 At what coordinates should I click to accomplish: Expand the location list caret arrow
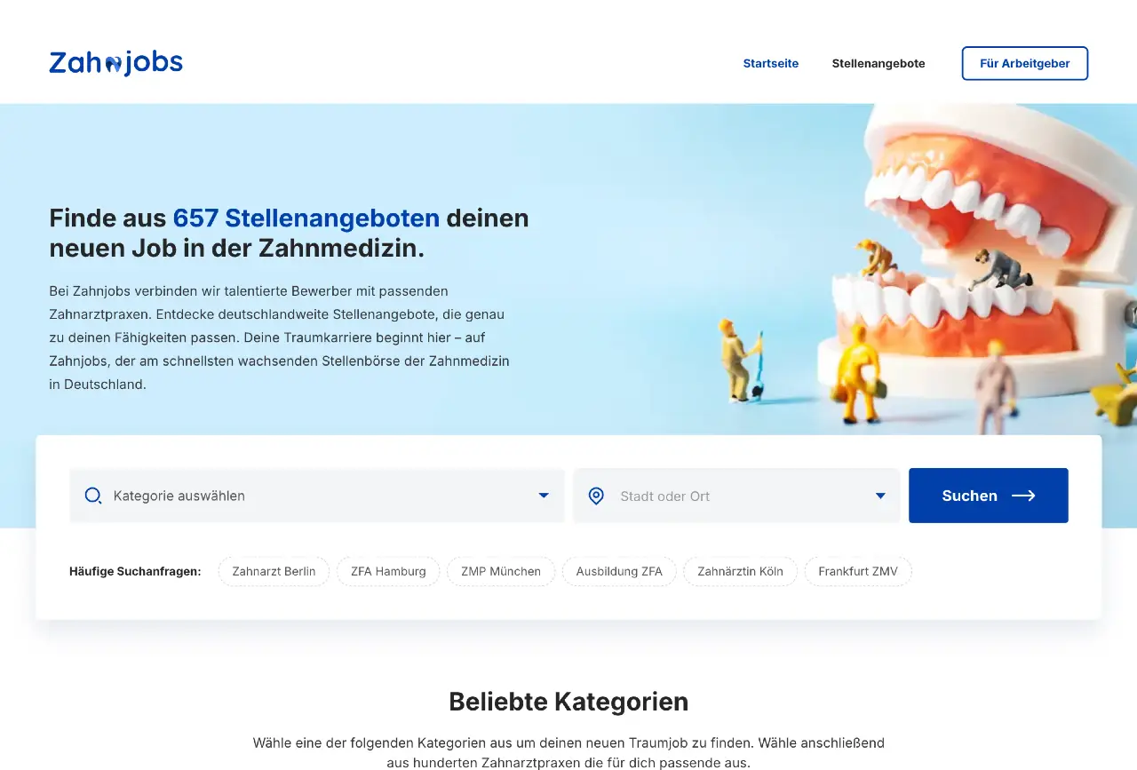(x=880, y=496)
